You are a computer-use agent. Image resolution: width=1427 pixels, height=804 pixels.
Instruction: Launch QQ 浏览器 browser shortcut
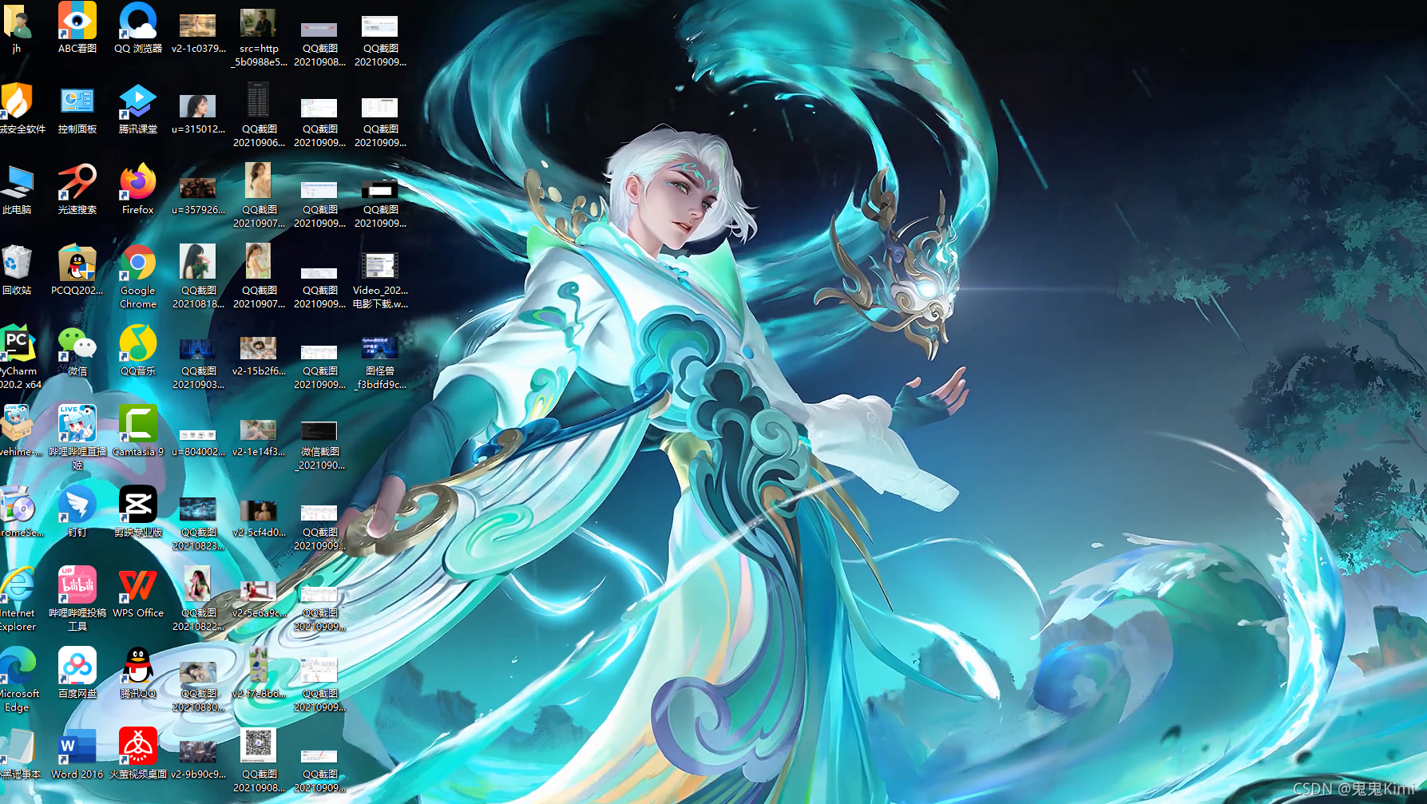pyautogui.click(x=138, y=27)
